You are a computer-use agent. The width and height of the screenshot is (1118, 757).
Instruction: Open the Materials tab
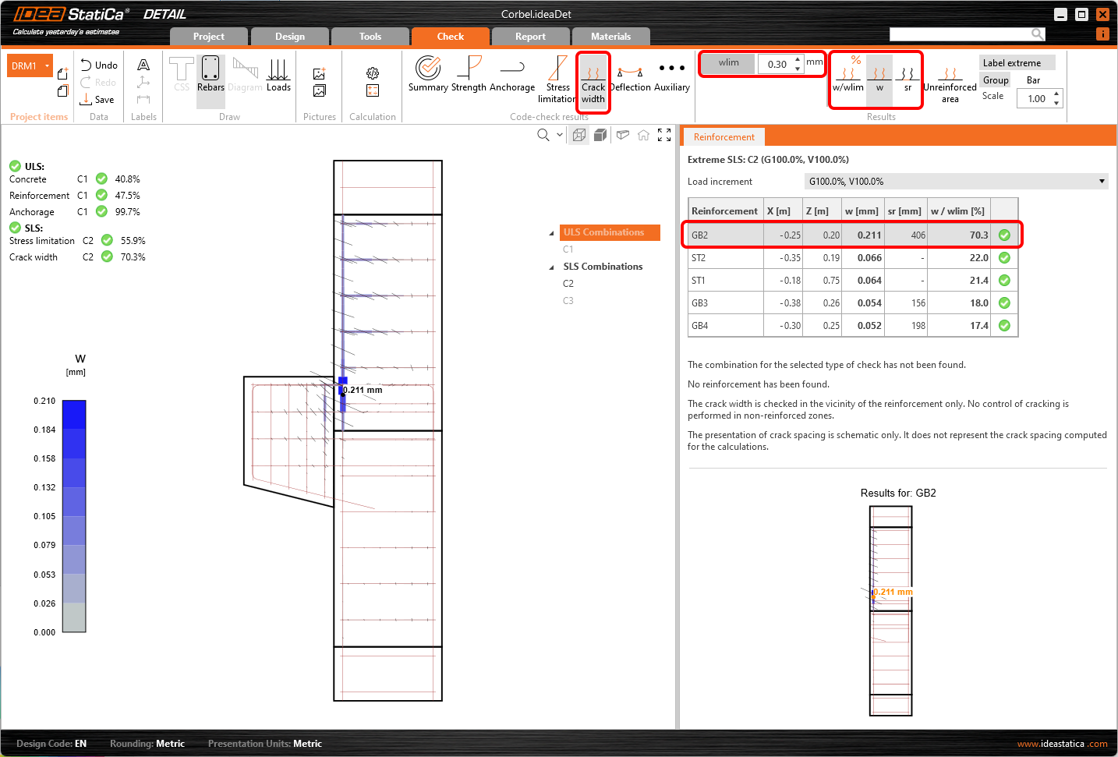point(610,37)
